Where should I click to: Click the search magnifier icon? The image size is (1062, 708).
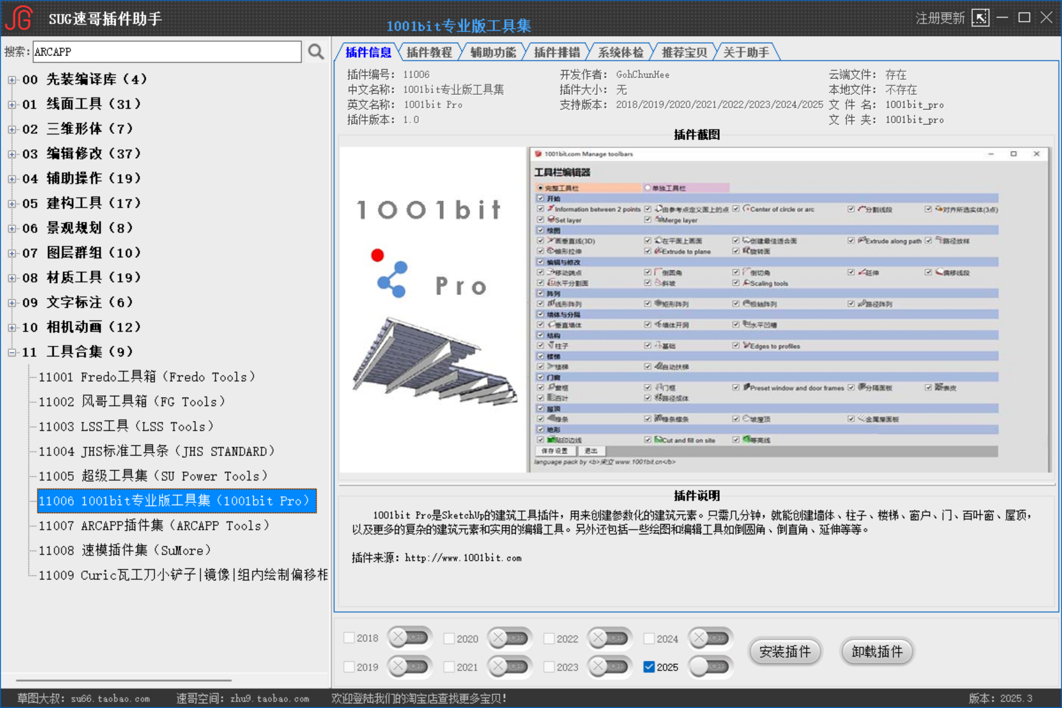[316, 52]
